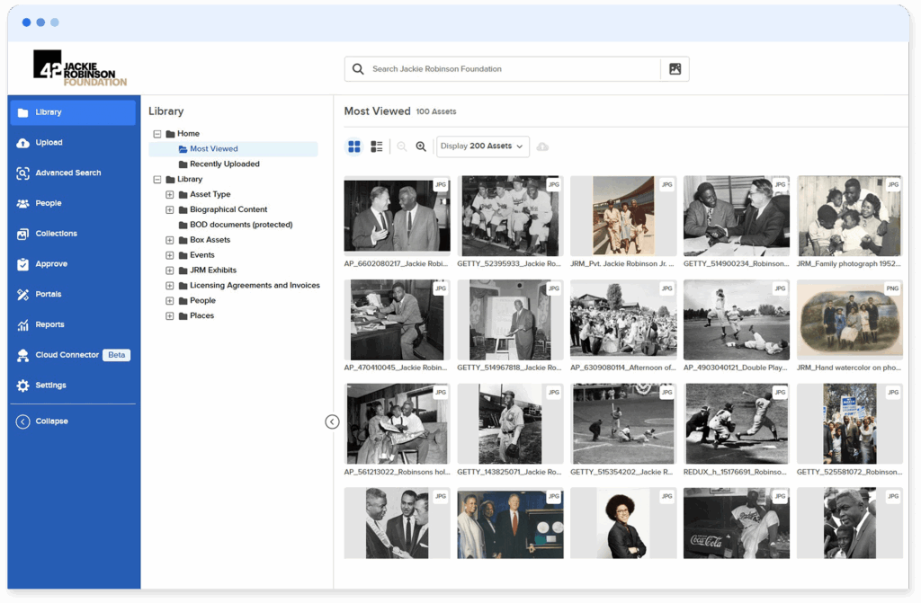Open thumbnail AP_6602080217_Jackie Robi...

(397, 216)
